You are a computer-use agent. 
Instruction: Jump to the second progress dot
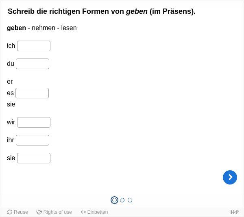point(122,200)
